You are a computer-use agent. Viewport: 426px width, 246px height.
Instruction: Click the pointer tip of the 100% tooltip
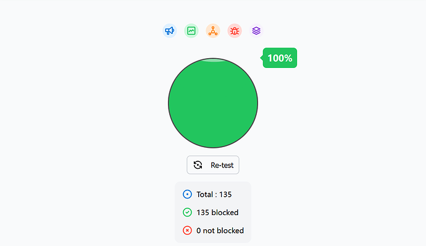[x=261, y=57]
